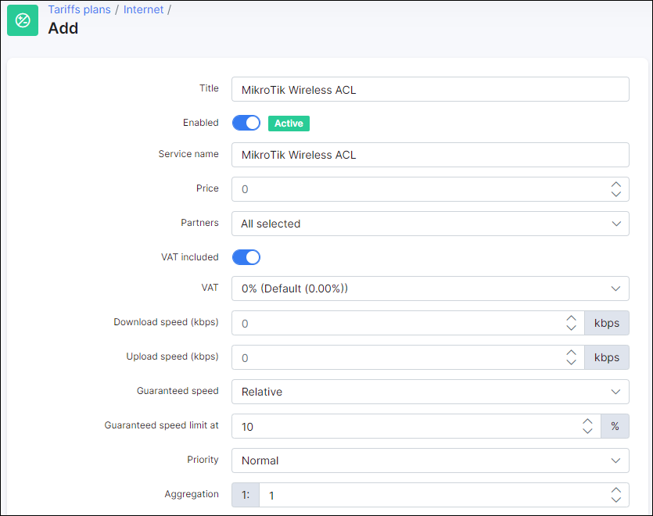
Task: Focus the Service name input field
Action: pyautogui.click(x=430, y=155)
